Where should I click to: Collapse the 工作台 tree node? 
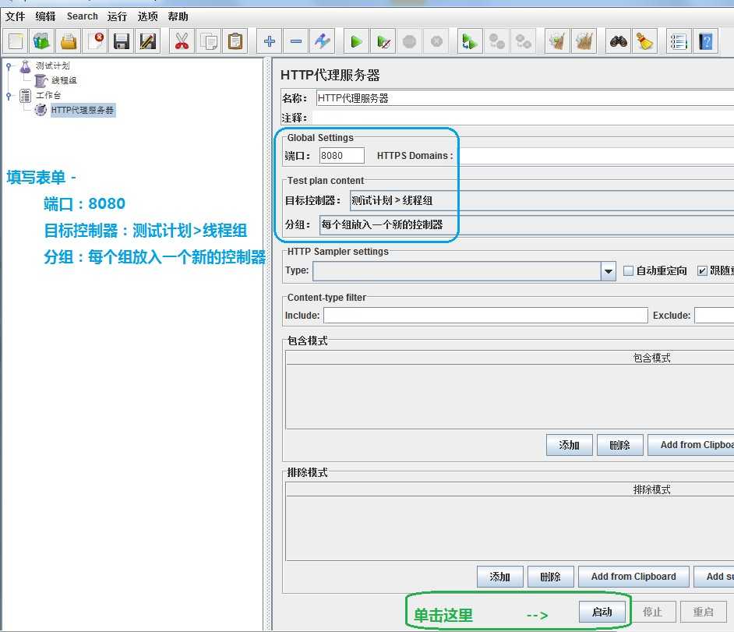pyautogui.click(x=9, y=96)
